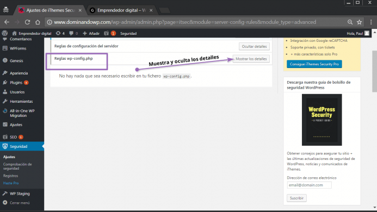Click the WP Staging icon
The image size is (377, 212).
(x=5, y=194)
